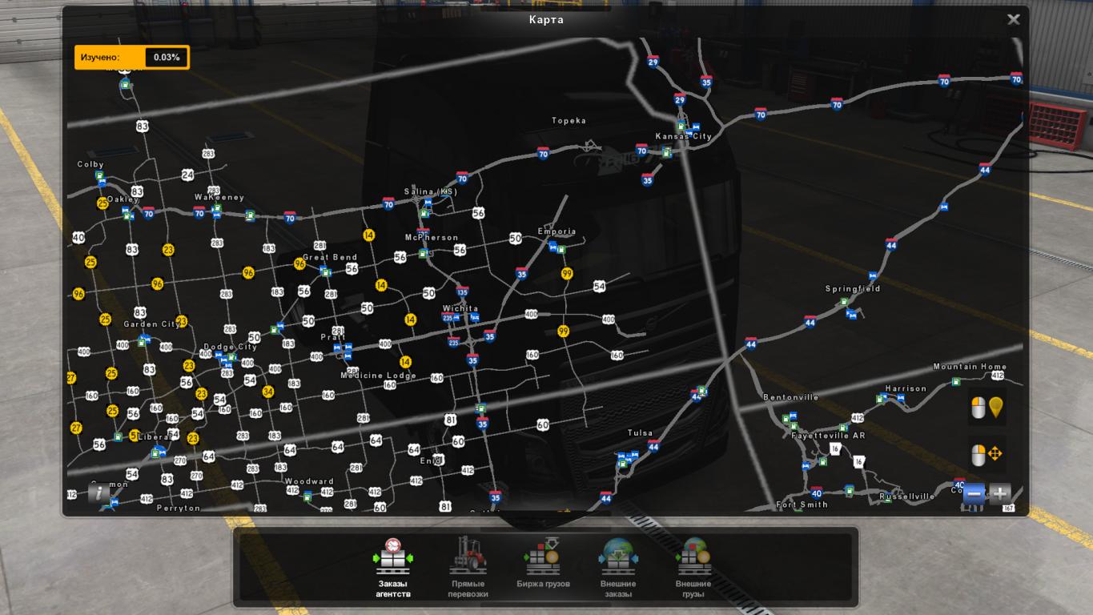The width and height of the screenshot is (1093, 615).
Task: Click the gas station icon under Colby
Action: (99, 175)
